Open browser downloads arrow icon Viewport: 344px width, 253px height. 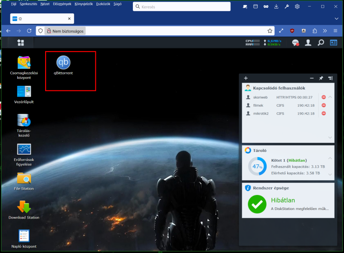276,6
